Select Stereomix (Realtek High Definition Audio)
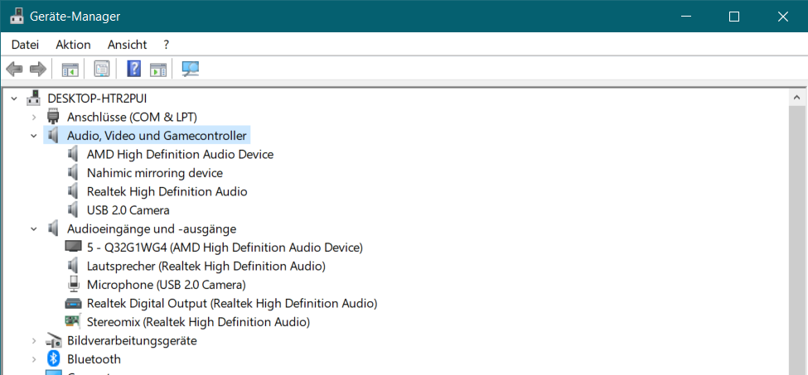 click(198, 322)
